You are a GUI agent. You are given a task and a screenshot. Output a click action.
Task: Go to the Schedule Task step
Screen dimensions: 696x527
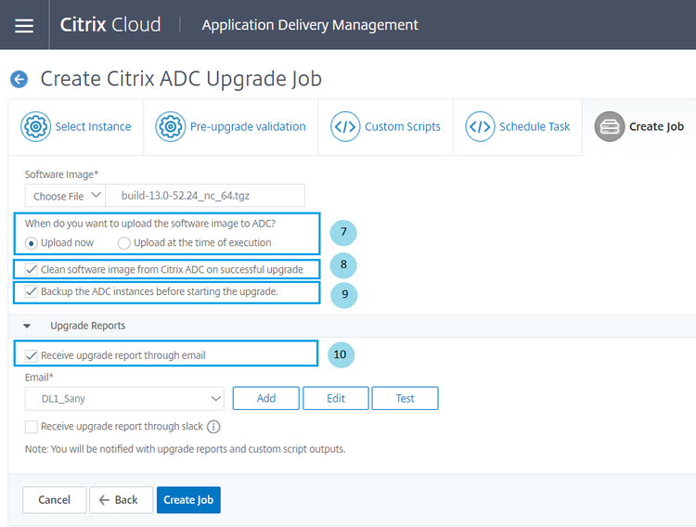click(518, 127)
